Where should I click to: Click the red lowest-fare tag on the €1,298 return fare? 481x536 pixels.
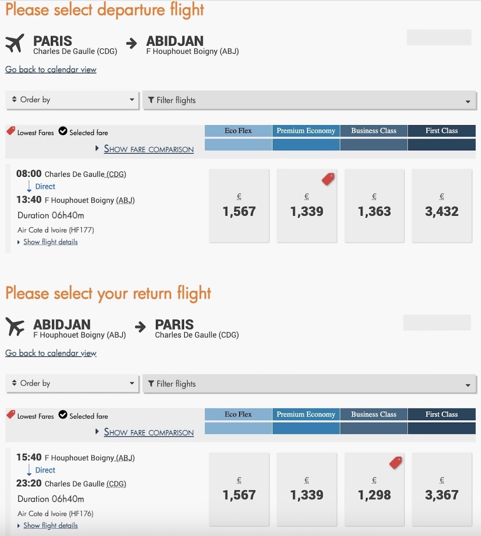[396, 463]
